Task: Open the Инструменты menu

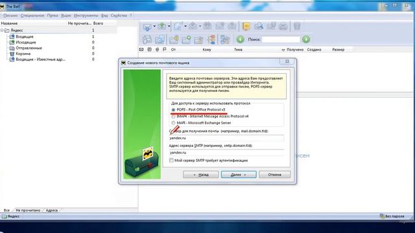Action: (x=86, y=16)
